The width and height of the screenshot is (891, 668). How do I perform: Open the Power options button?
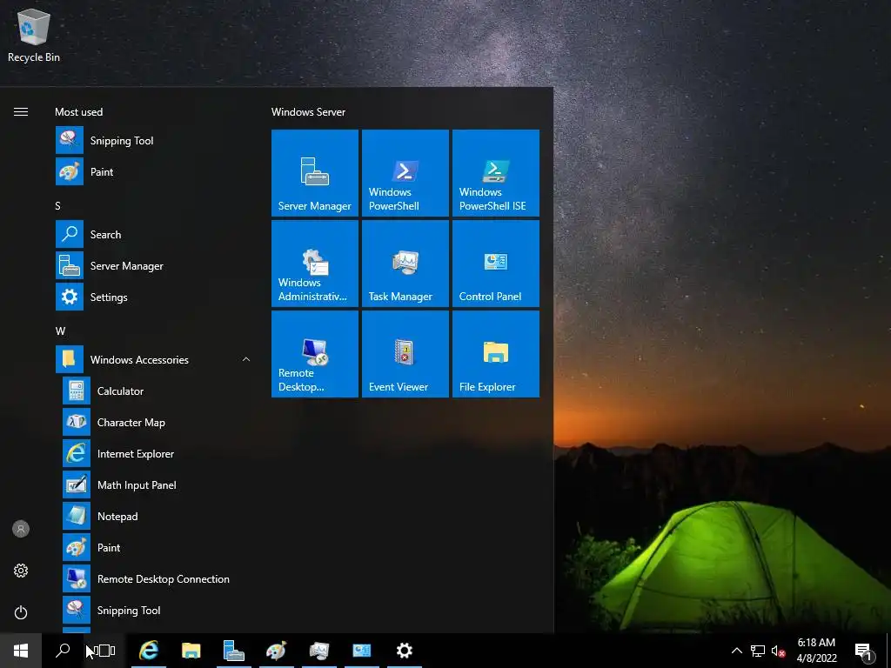point(21,612)
